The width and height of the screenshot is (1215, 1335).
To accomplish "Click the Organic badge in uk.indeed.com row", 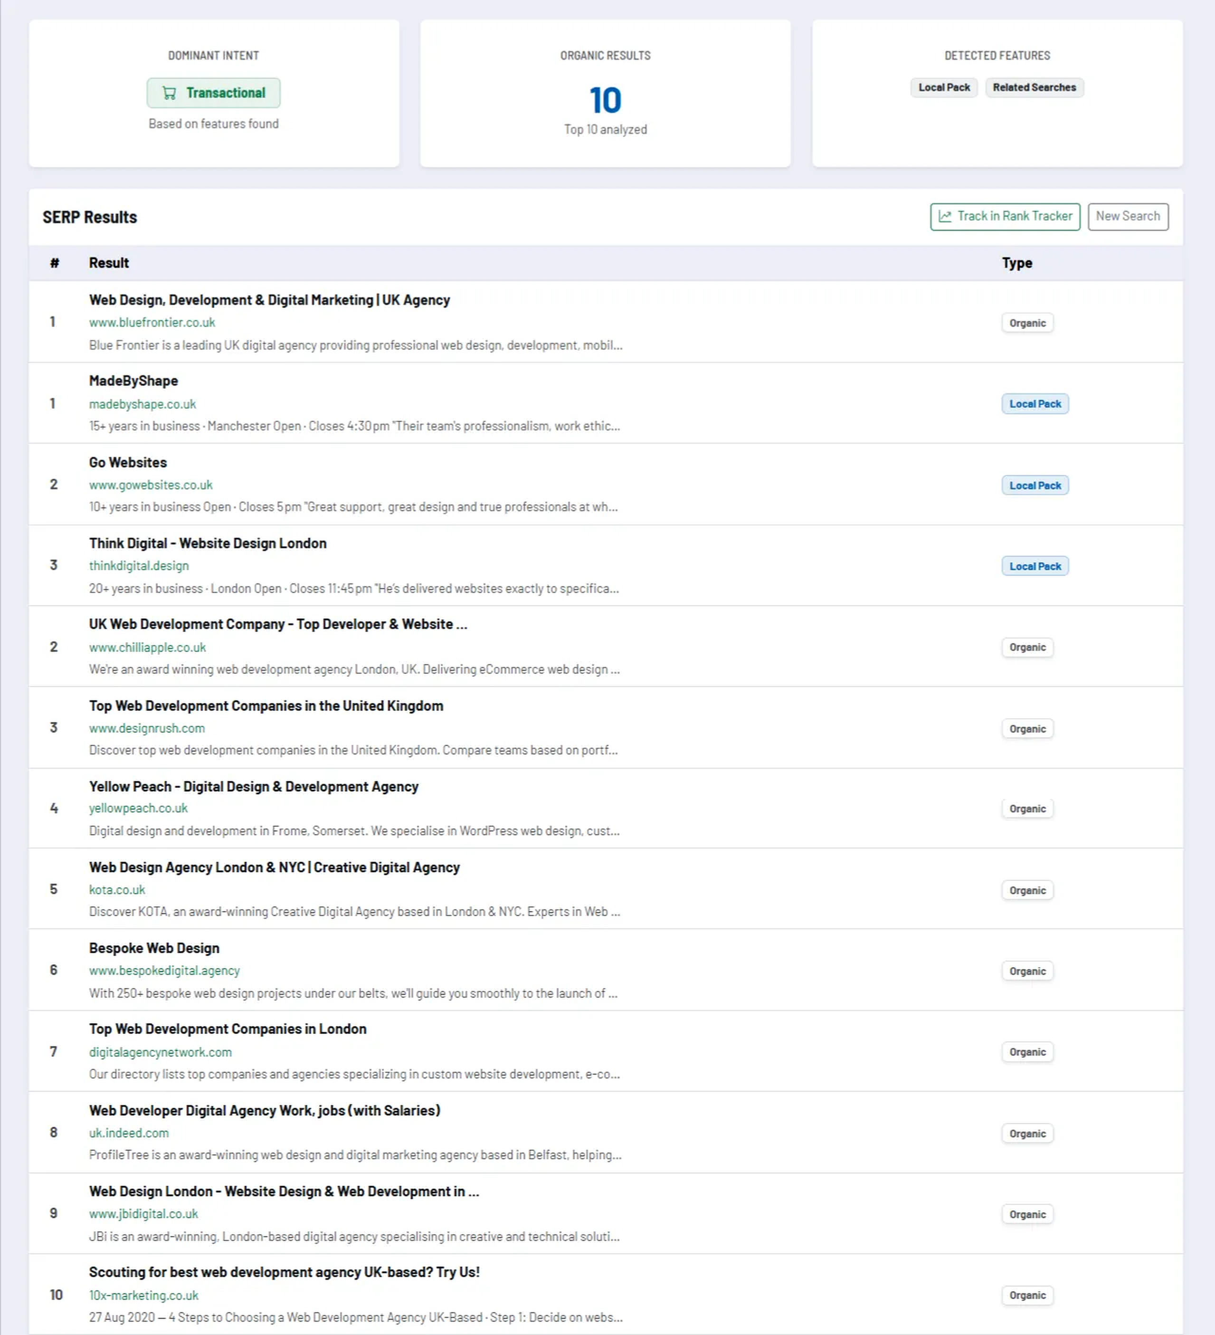I will (x=1027, y=1133).
